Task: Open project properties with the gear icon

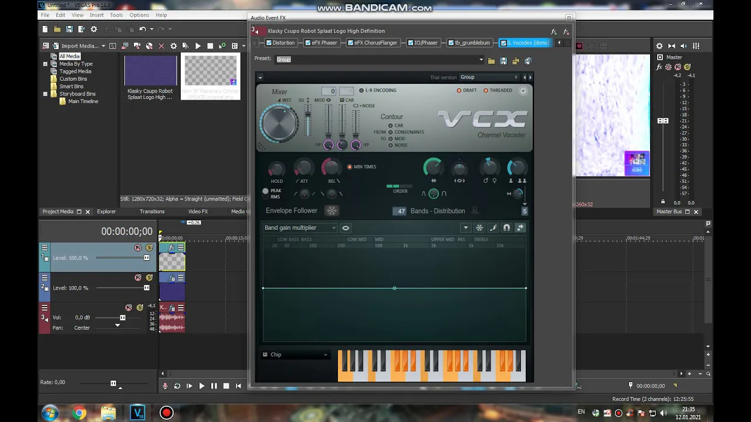Action: (x=94, y=29)
